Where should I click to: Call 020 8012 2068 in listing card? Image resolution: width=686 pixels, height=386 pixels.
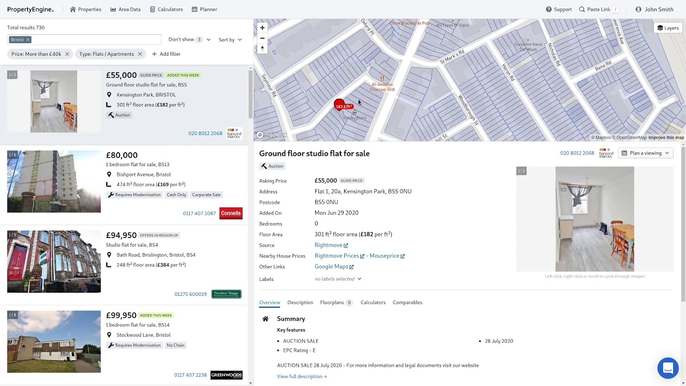tap(205, 133)
